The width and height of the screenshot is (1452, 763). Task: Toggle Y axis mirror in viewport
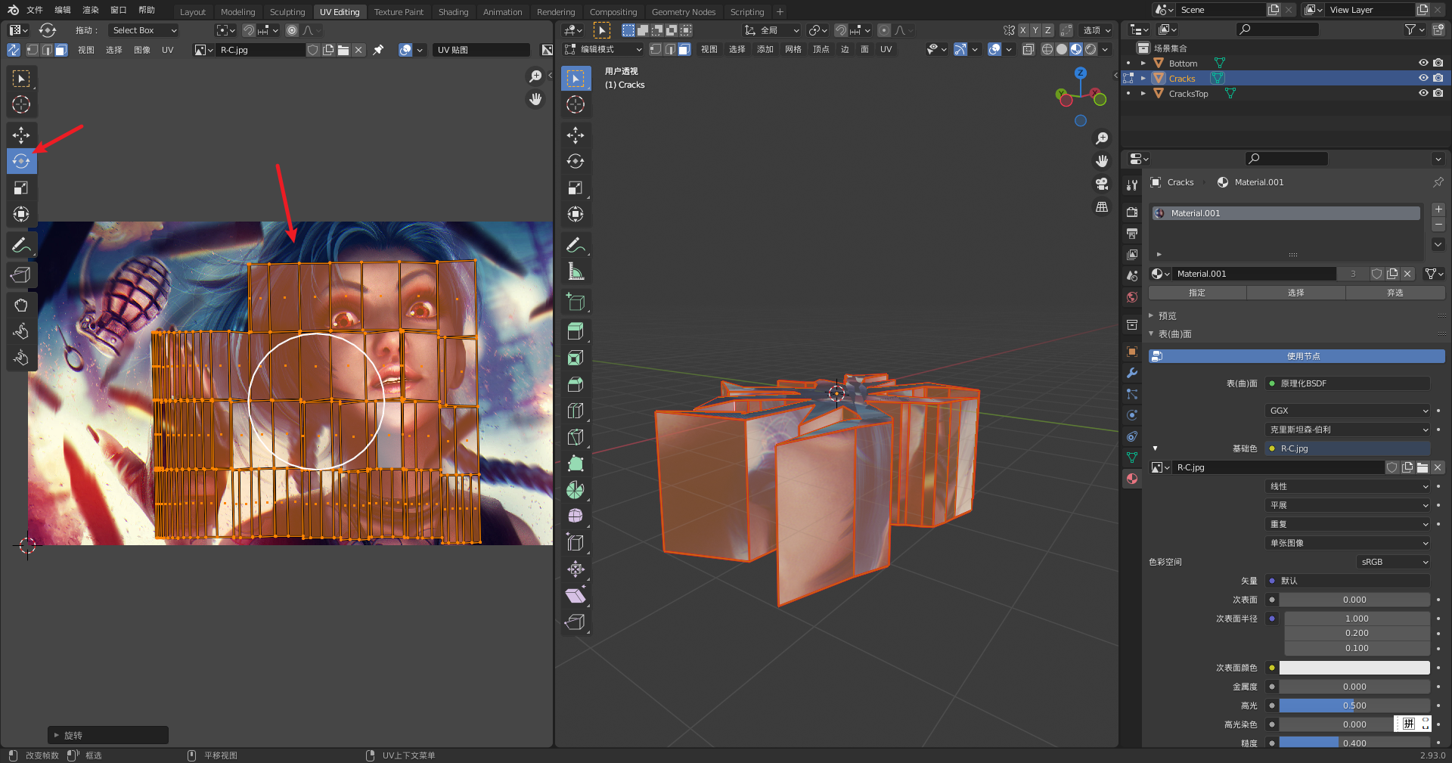click(1035, 30)
